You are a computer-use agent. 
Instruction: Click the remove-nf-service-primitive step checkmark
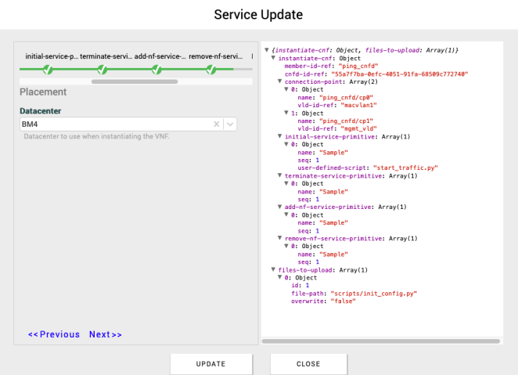tap(211, 70)
